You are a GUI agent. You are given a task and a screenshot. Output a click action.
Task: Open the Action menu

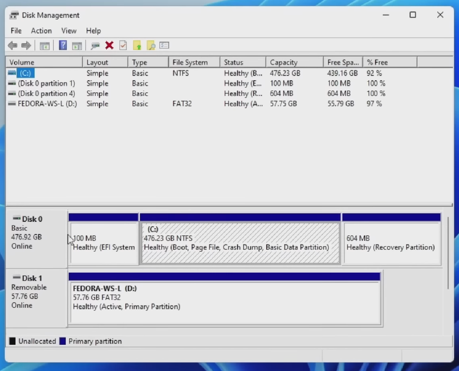pyautogui.click(x=41, y=31)
